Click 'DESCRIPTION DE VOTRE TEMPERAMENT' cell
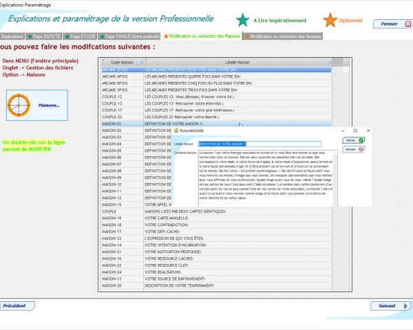The width and height of the screenshot is (413, 330). [x=238, y=286]
